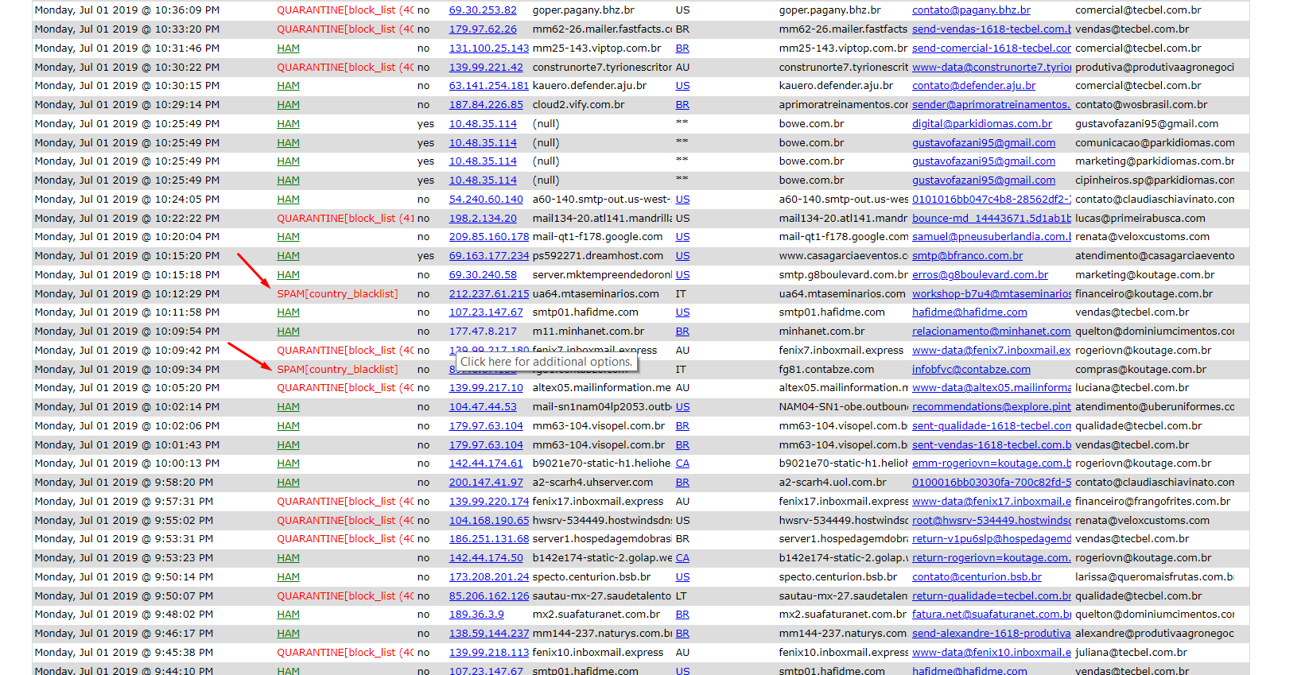Click IP address 173.208.201.24
Viewport: 1305px width, 675px height.
pos(488,577)
